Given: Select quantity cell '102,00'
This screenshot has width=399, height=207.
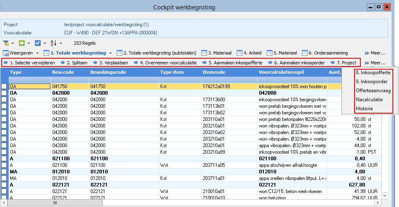Looking at the screenshot, I should click(347, 126).
